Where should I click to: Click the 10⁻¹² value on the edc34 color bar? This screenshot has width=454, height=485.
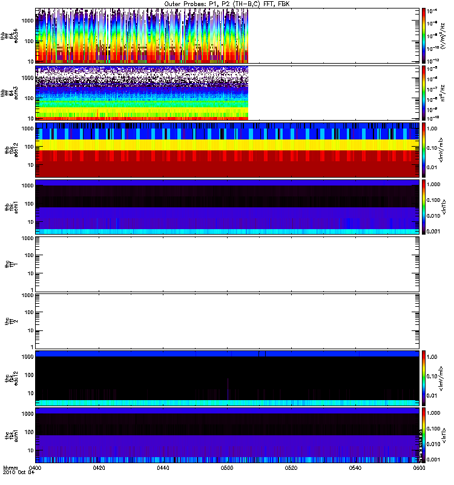click(433, 61)
